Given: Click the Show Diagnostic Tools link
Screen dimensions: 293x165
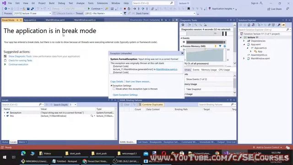Looking at the screenshot, I should pyautogui.click(x=20, y=56).
